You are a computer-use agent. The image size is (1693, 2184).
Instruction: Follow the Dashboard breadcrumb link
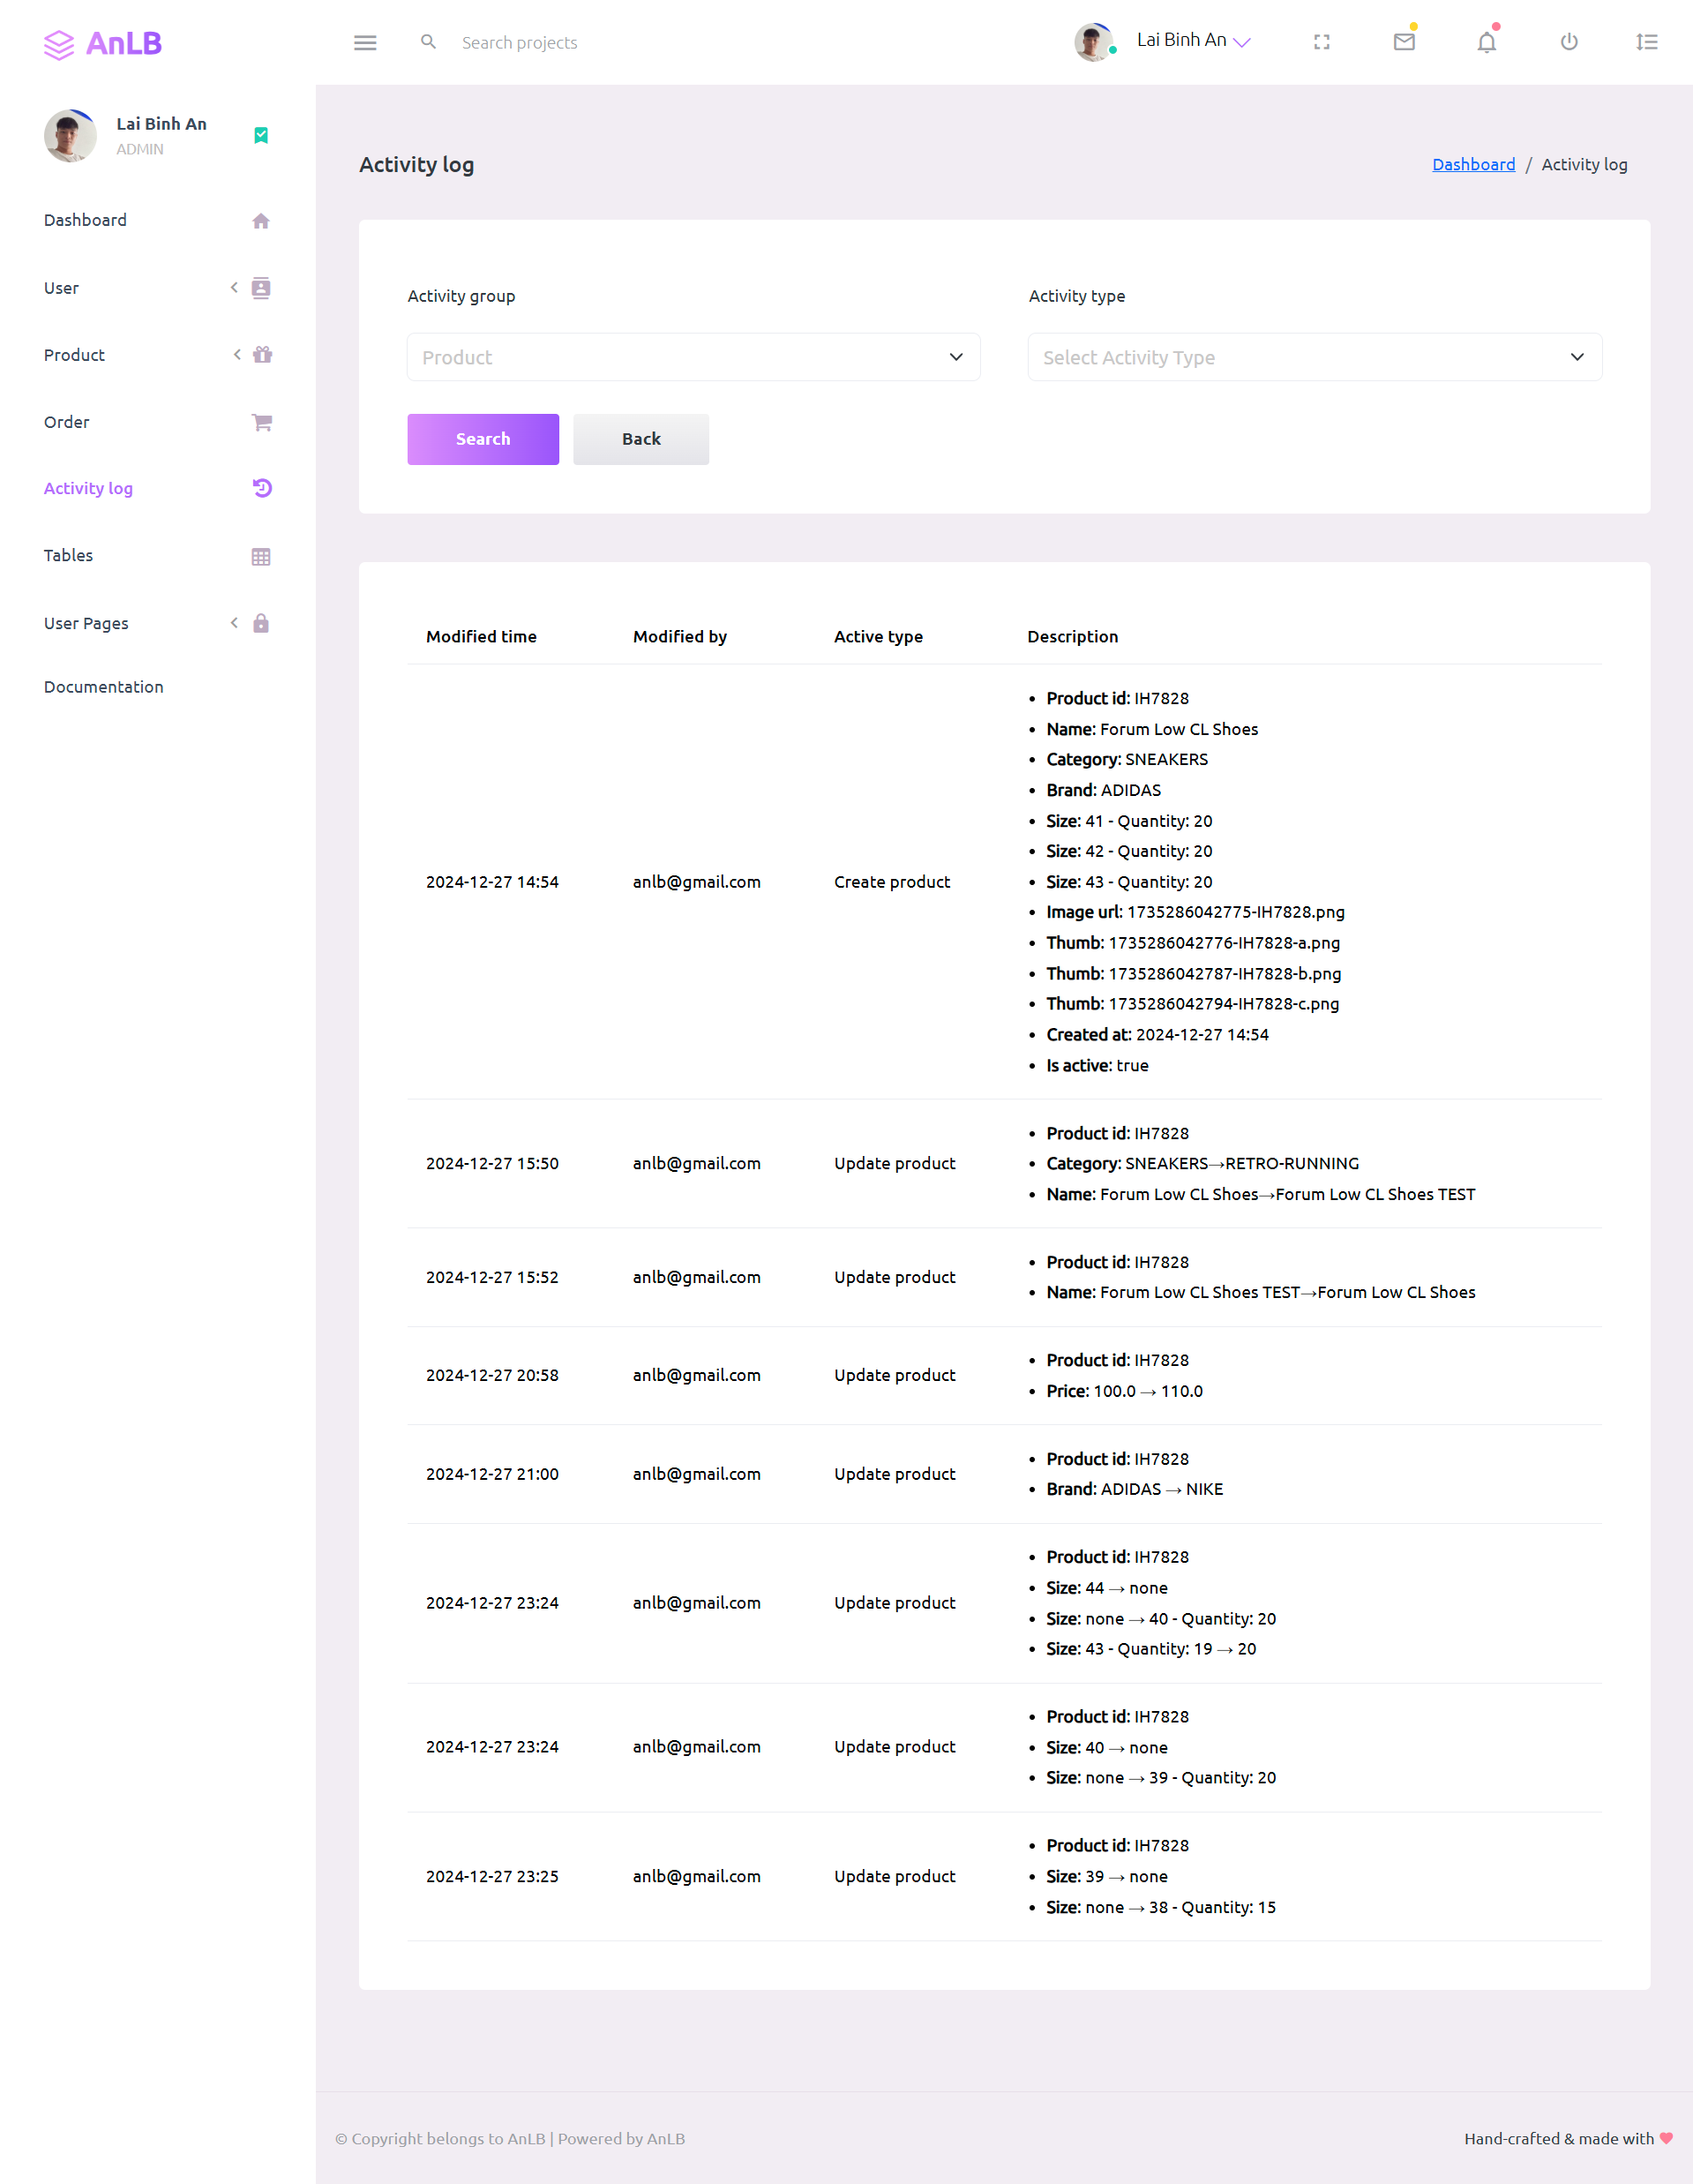pyautogui.click(x=1473, y=164)
